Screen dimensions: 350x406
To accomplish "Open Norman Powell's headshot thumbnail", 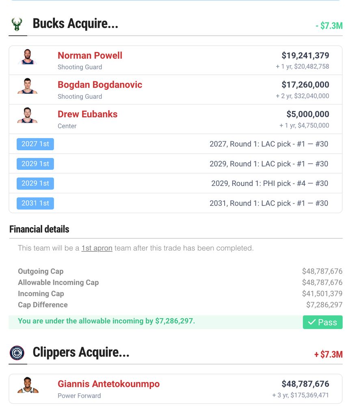I will (28, 57).
